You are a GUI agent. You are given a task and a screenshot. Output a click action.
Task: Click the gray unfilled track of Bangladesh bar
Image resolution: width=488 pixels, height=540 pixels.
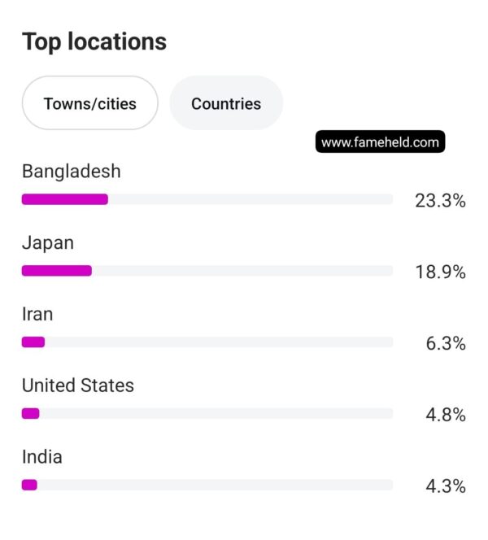point(251,199)
